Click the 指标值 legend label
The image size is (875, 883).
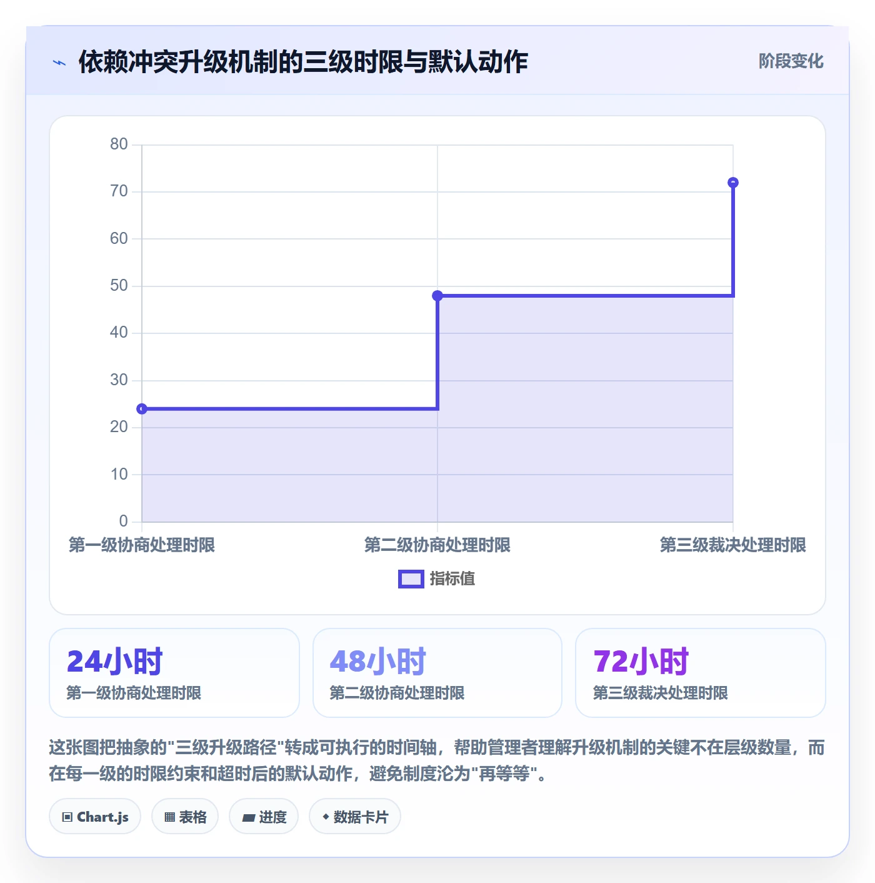click(x=452, y=579)
